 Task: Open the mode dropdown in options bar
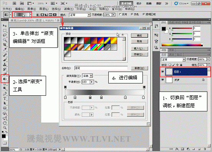tap(89, 15)
